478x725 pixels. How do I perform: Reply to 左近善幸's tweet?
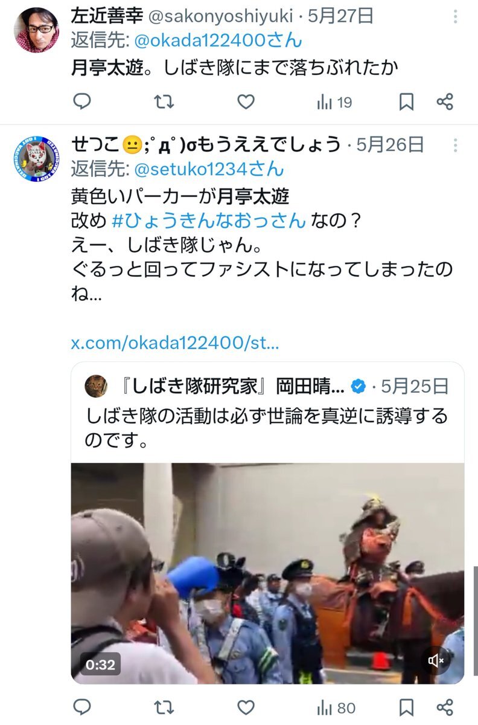point(82,102)
